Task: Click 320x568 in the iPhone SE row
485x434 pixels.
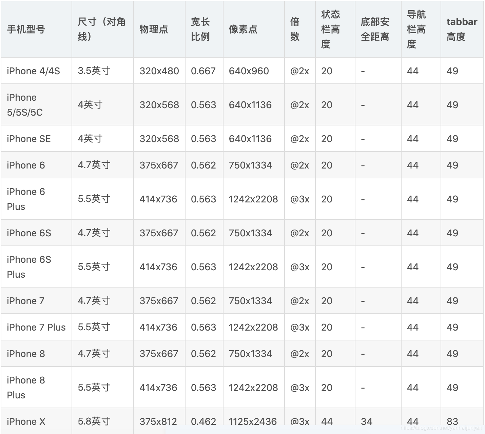Action: [159, 139]
